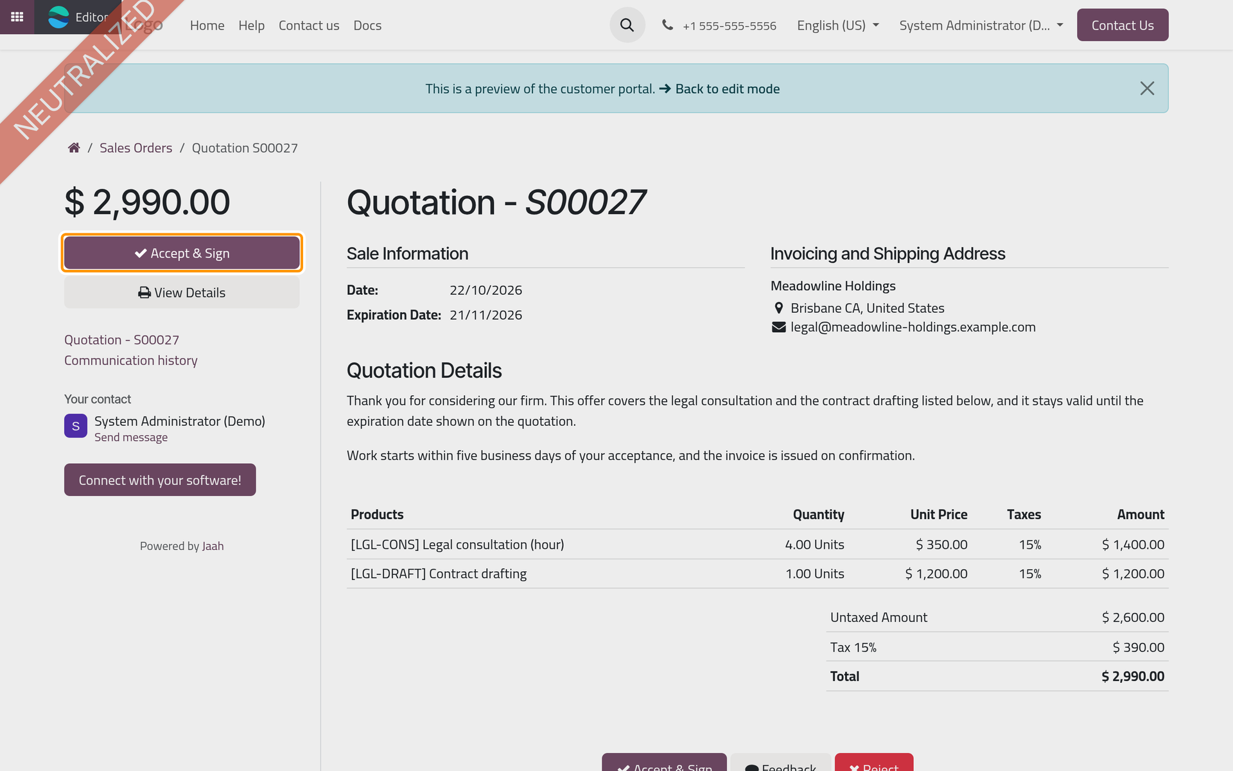Click the 4.00 Units quantity cell
Image resolution: width=1233 pixels, height=771 pixels.
pyautogui.click(x=814, y=545)
